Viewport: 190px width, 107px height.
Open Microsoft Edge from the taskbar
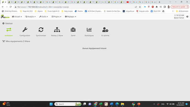tap(117, 104)
